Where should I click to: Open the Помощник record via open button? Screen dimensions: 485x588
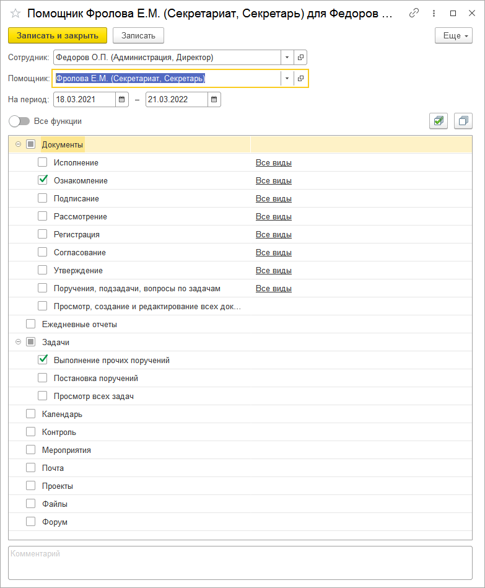click(300, 79)
